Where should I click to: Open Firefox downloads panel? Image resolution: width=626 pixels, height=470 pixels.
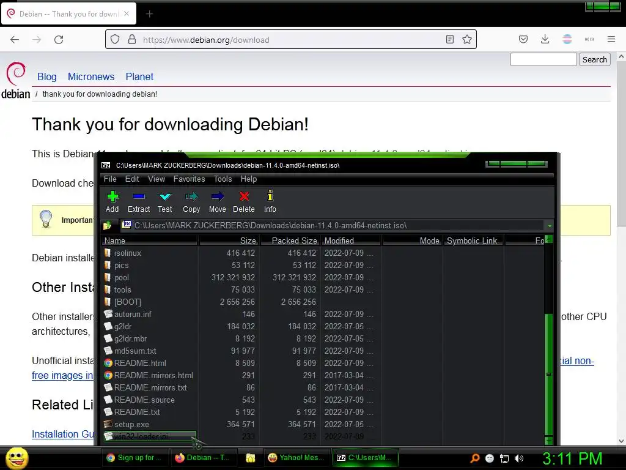[545, 39]
